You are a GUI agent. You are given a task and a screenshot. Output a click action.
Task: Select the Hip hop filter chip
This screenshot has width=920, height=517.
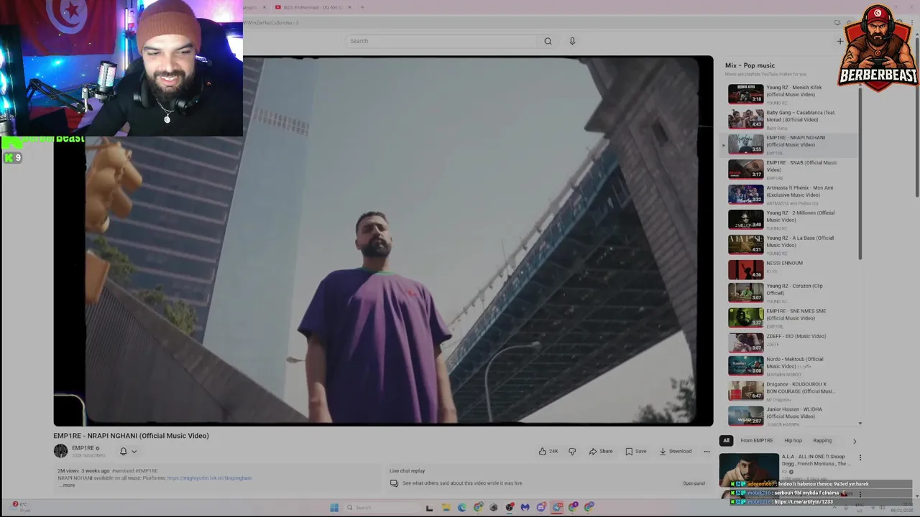(793, 440)
